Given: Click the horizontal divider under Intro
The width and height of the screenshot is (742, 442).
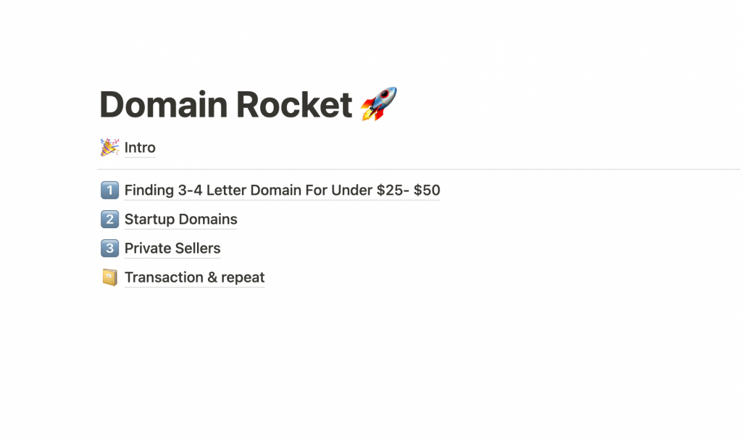Looking at the screenshot, I should point(418,169).
